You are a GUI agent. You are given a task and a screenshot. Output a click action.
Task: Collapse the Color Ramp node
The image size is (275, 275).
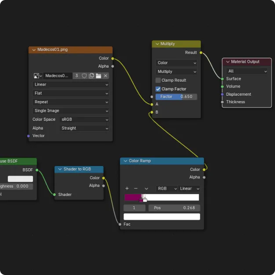(x=125, y=161)
